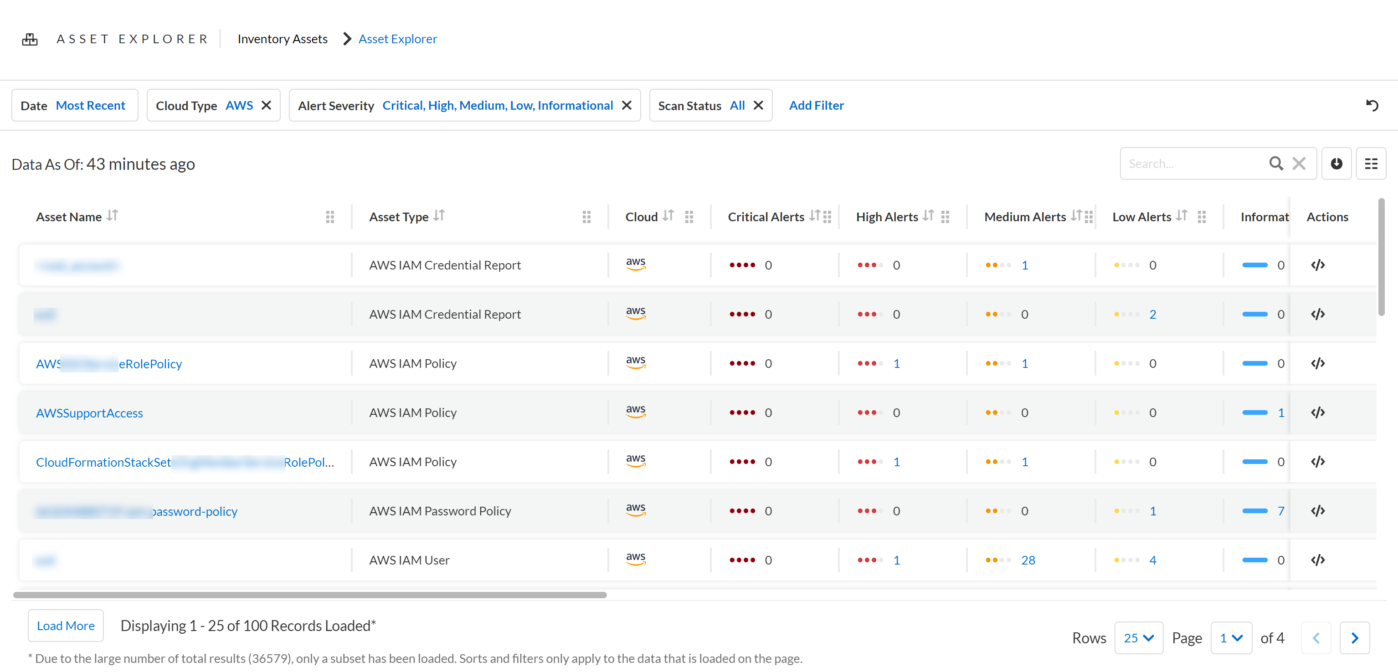Grab the Asset Type column drag handle

586,217
